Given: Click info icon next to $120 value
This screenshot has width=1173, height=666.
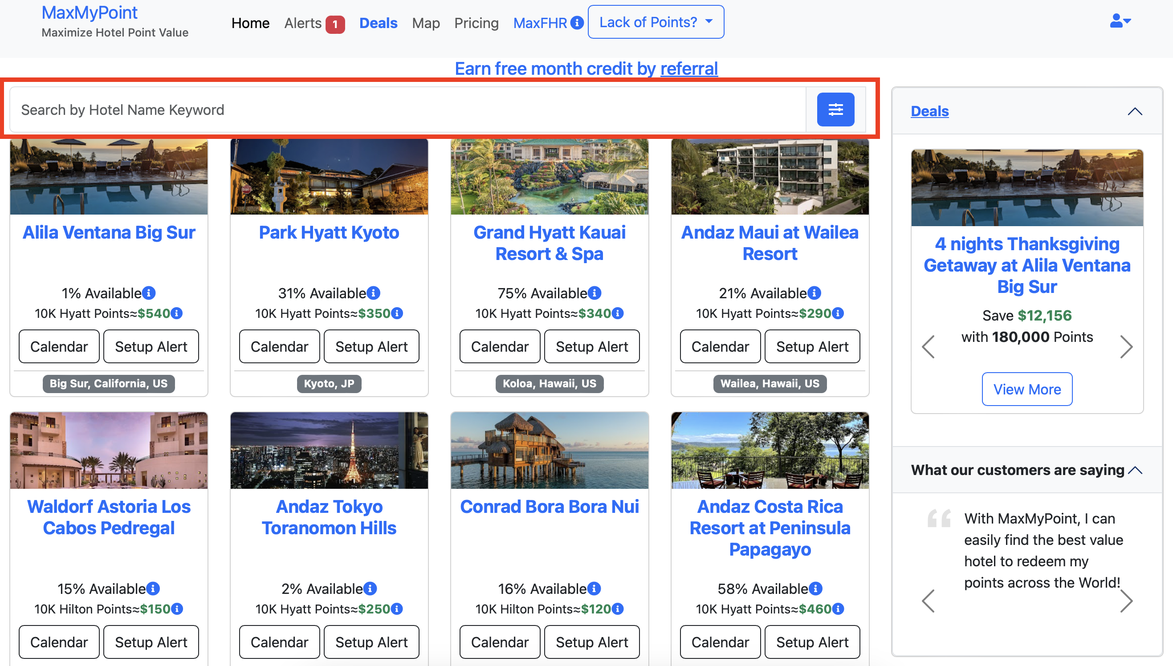Looking at the screenshot, I should pyautogui.click(x=618, y=609).
